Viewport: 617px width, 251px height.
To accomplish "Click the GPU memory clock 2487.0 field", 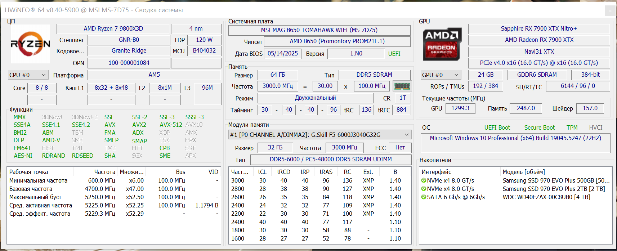I will tap(526, 108).
